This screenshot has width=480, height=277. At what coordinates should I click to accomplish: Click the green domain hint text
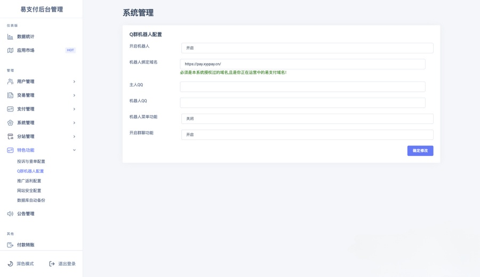[x=233, y=73]
